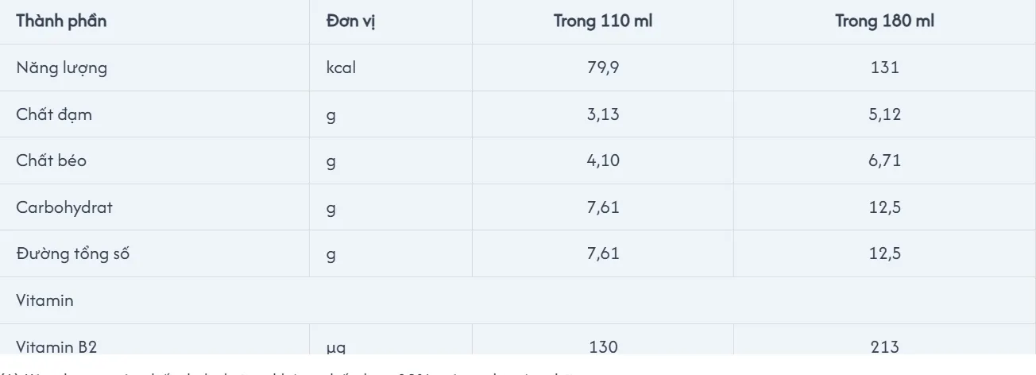The image size is (1036, 375).
Task: Click the "Trong 110 ml" column header
Action: click(x=603, y=21)
